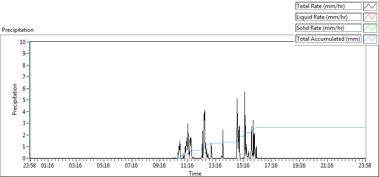Click the Solid Rate green line swatch
Viewport: 379px width, 177px height.
pyautogui.click(x=370, y=28)
